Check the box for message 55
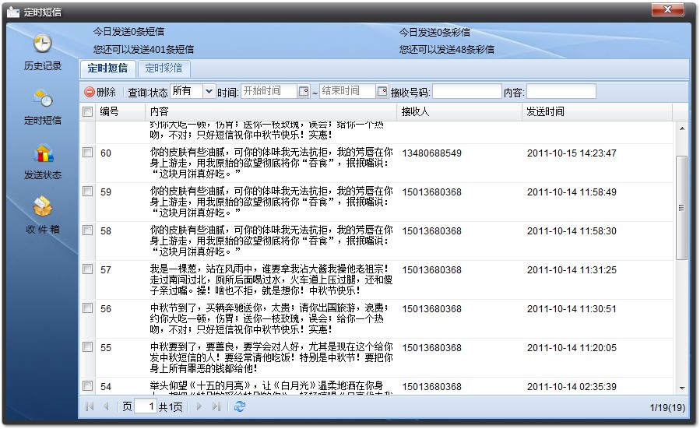Screen dimensions: 700x429 point(87,346)
